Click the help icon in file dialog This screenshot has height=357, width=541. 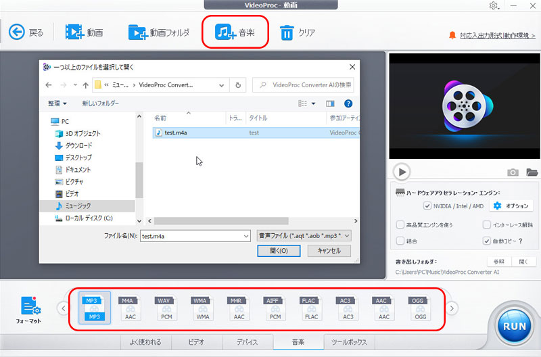point(348,103)
